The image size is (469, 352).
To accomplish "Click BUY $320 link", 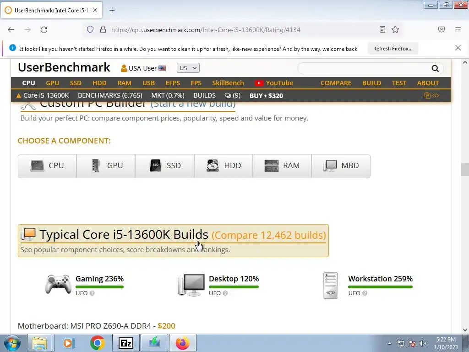I will (266, 96).
